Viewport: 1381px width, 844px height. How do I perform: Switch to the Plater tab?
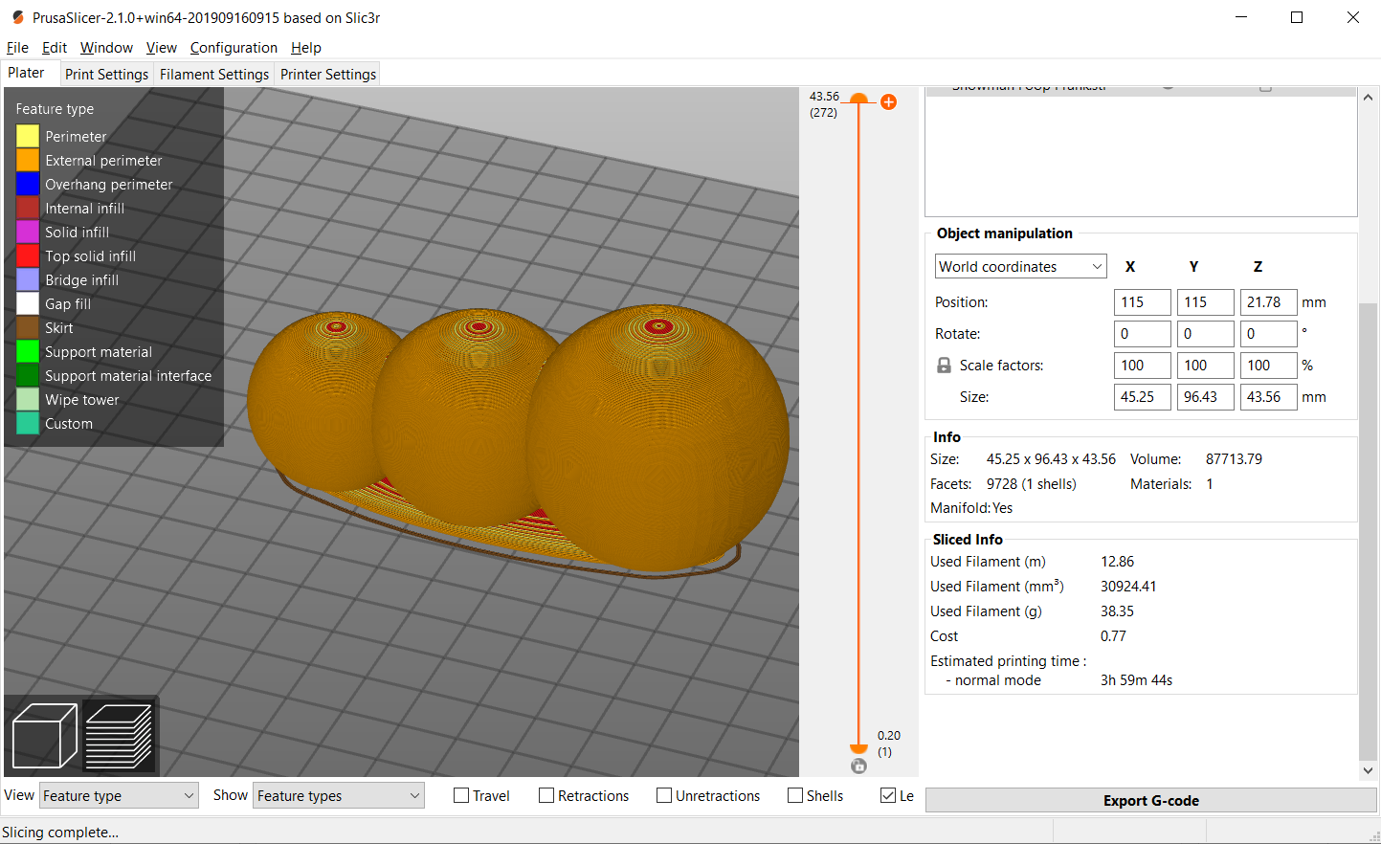pos(27,73)
